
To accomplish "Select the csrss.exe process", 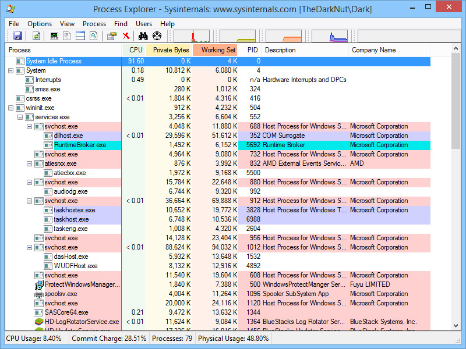I will pos(38,98).
